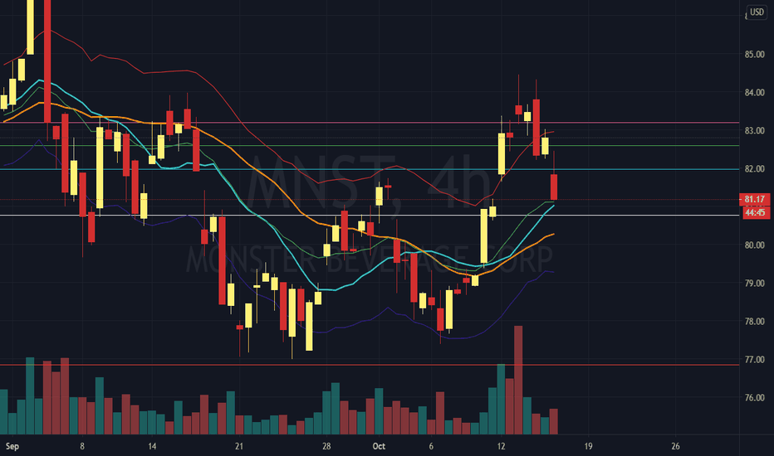Click date 19 on the time axis
Image resolution: width=774 pixels, height=456 pixels.
(588, 446)
